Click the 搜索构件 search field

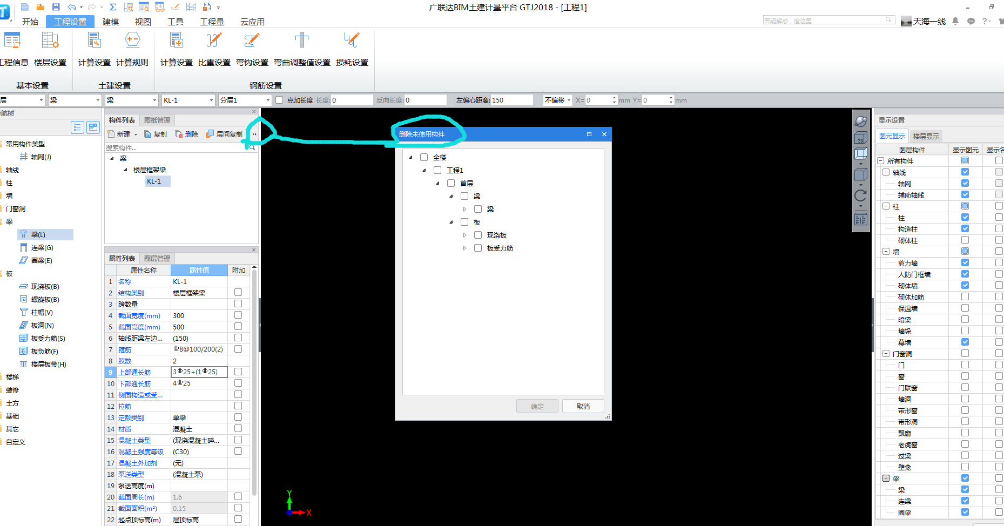coord(176,147)
